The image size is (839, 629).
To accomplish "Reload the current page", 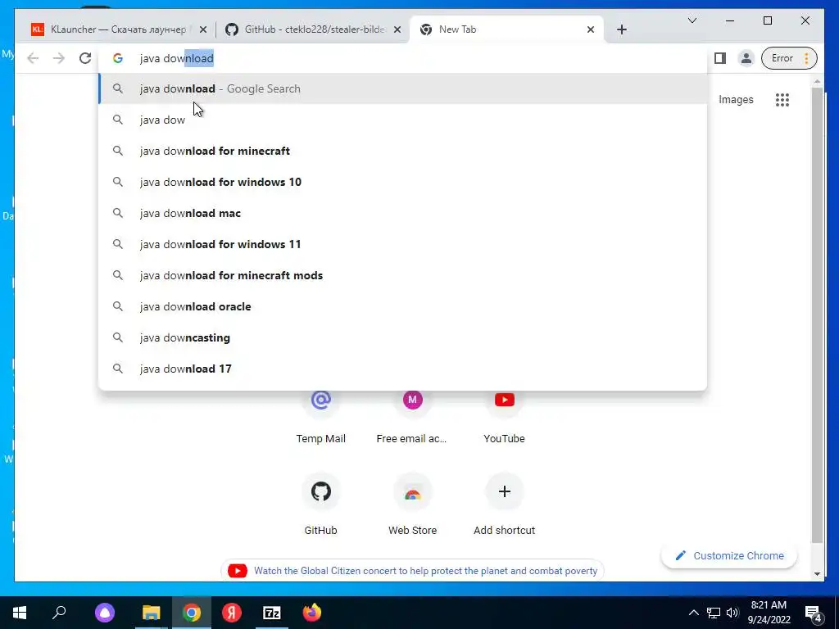I will 85,58.
